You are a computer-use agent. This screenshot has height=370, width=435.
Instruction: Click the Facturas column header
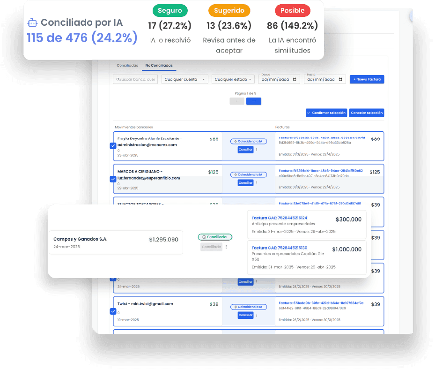point(282,127)
